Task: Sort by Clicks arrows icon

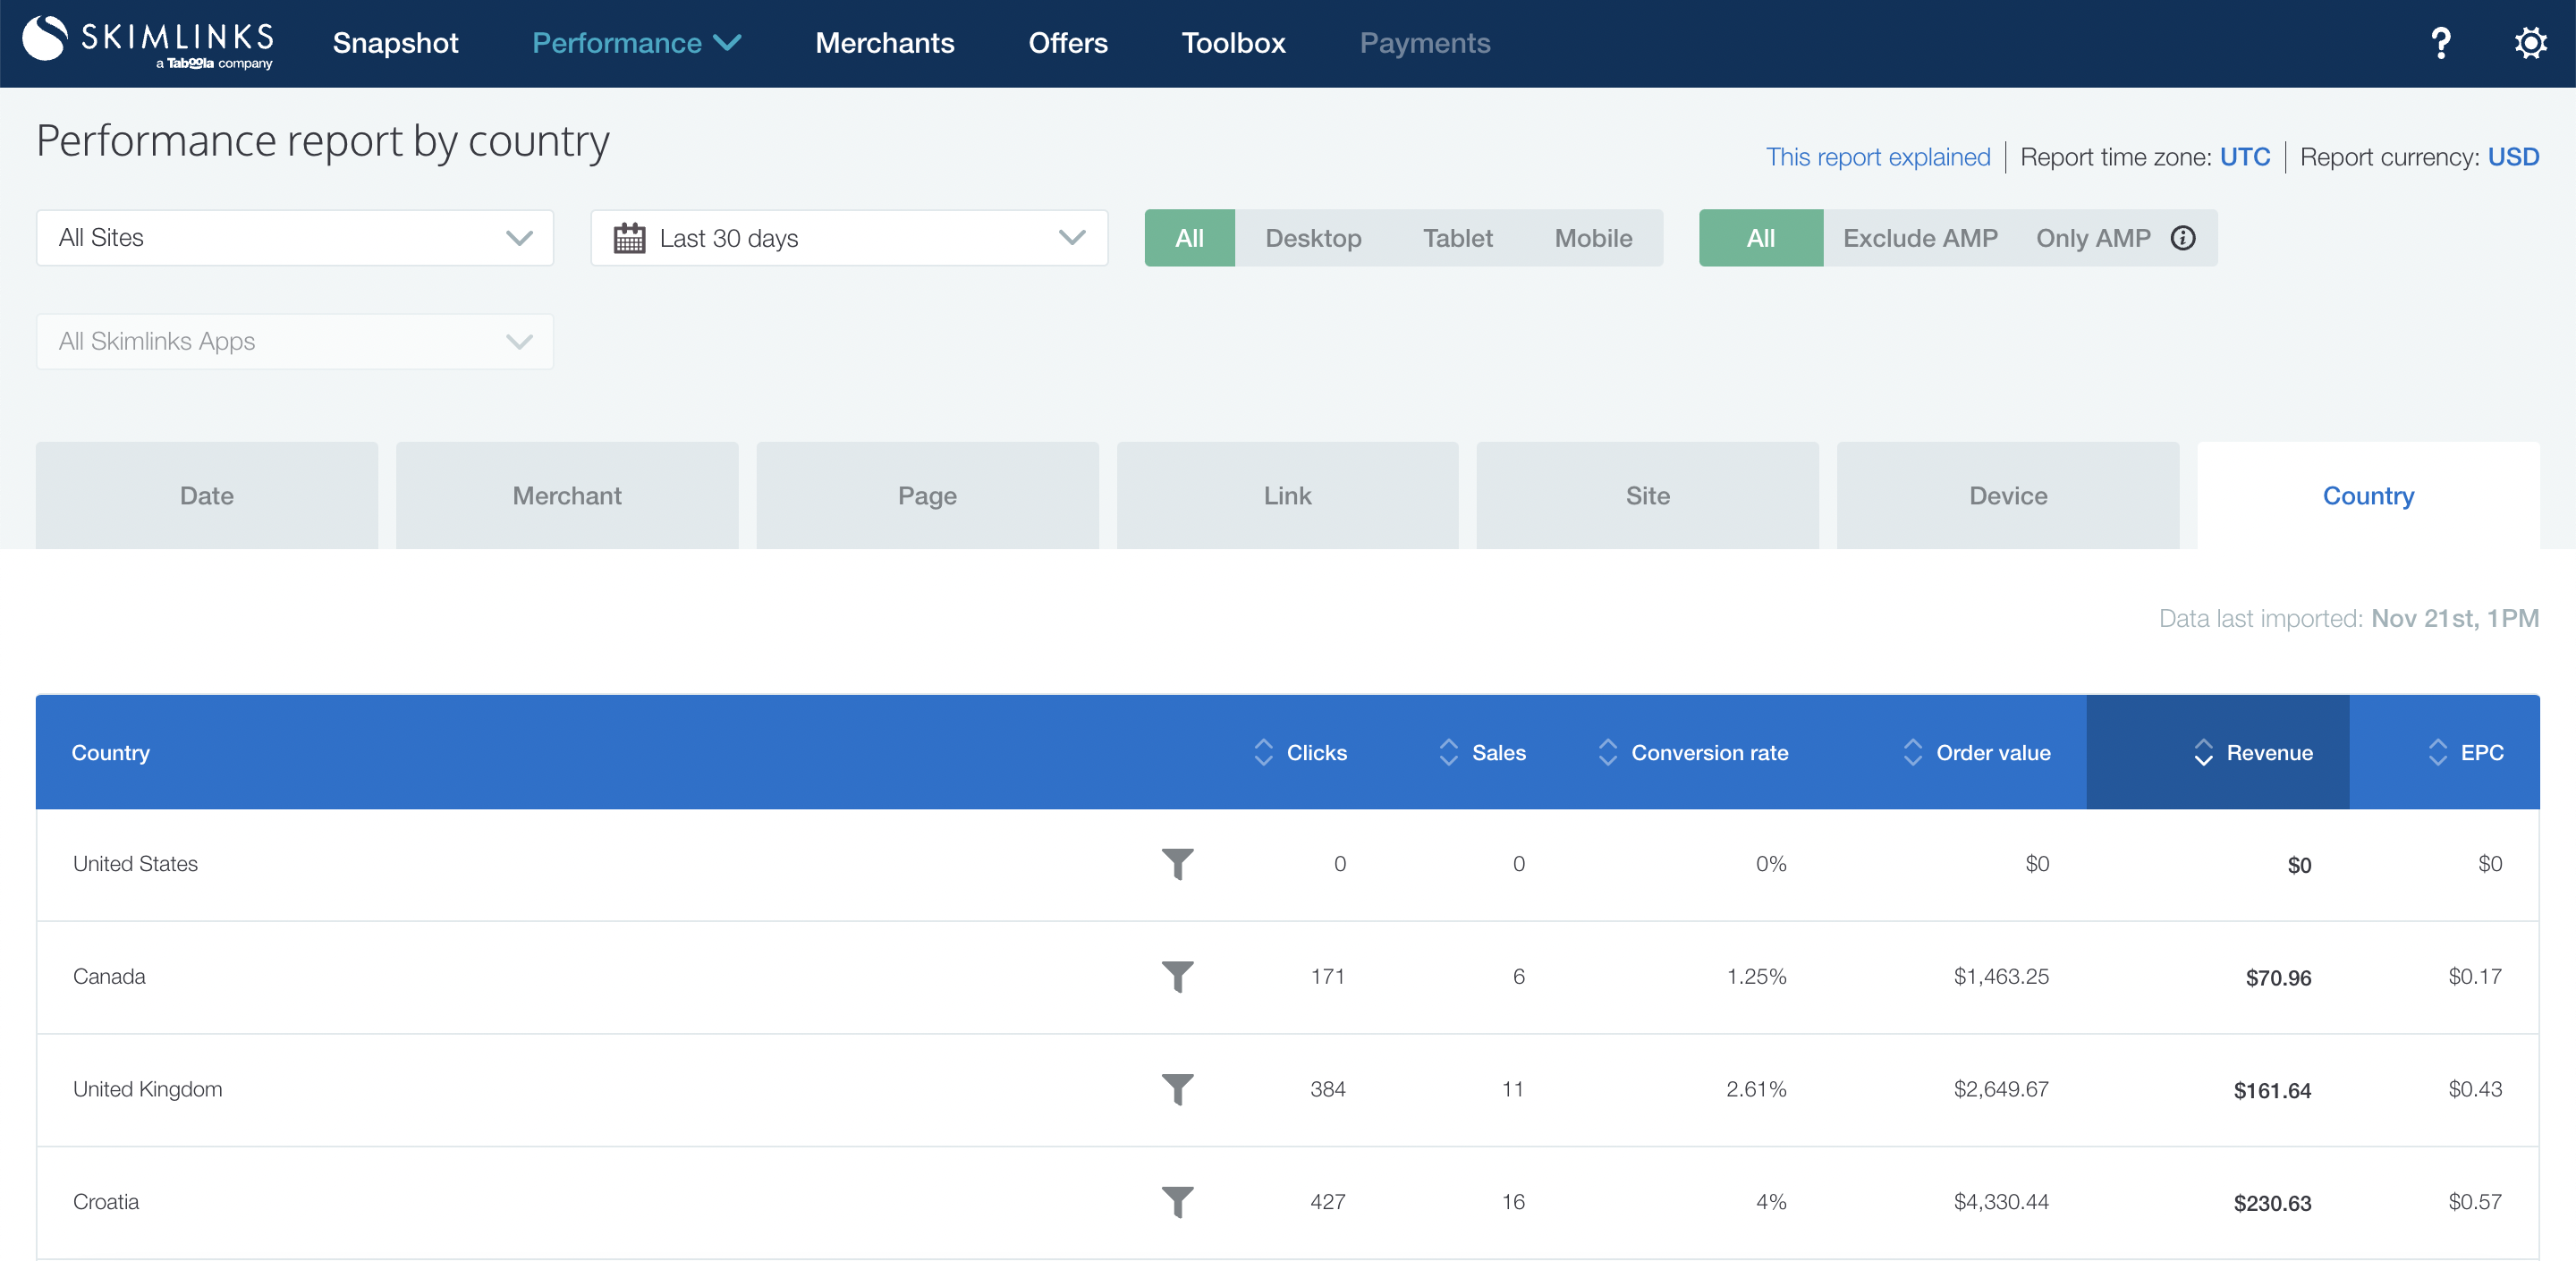Action: [1263, 753]
